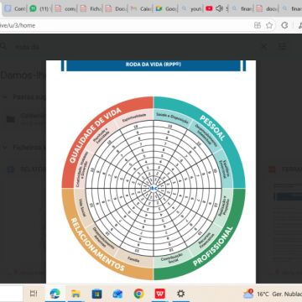Screen dimensions: 302x302
Task: Switch to the Google Drive 'Goo' tab
Action: click(x=167, y=8)
